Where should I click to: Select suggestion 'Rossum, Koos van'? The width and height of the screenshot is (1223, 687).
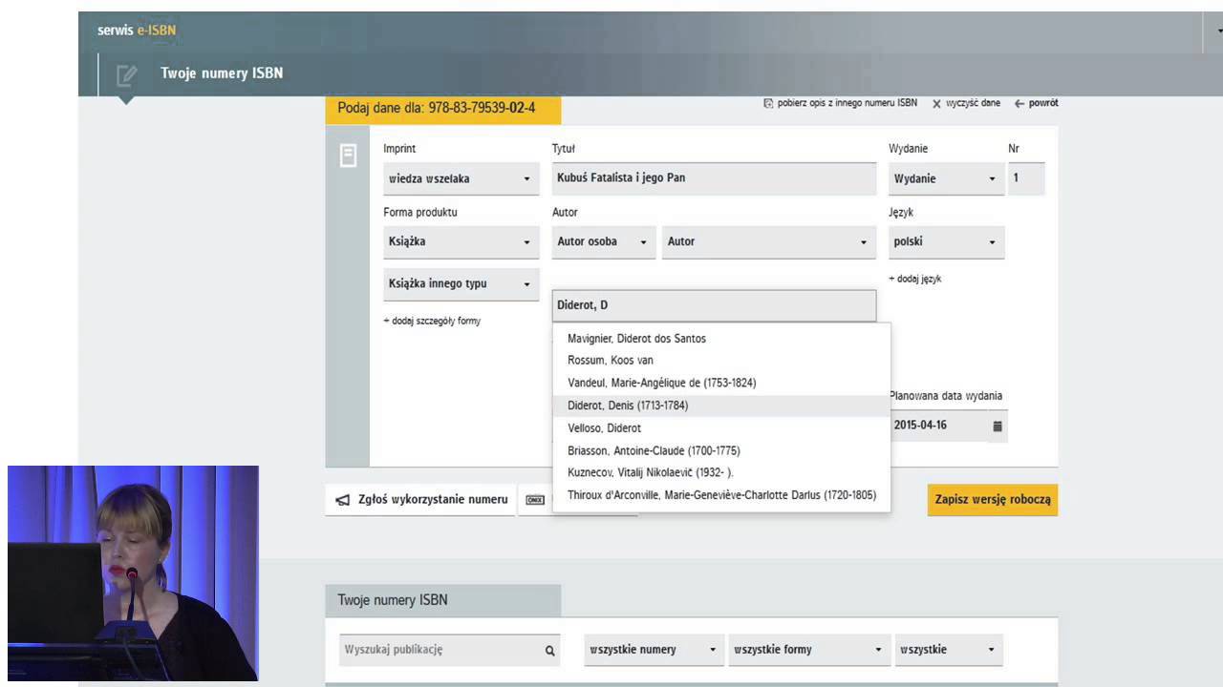(721, 361)
